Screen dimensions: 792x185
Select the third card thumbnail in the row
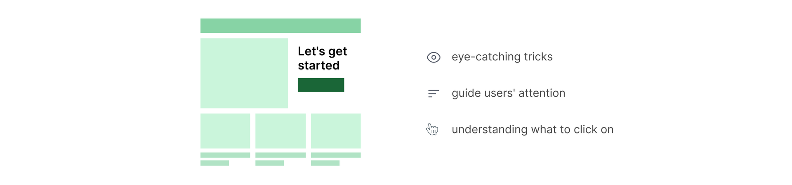336,131
